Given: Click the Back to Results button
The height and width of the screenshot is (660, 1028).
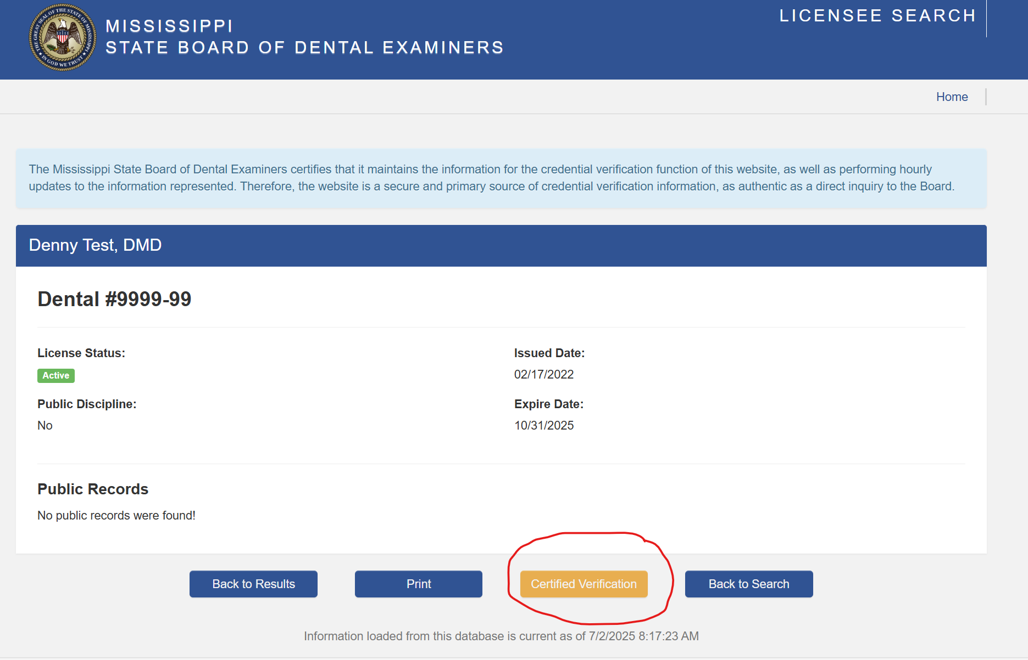Looking at the screenshot, I should [253, 584].
